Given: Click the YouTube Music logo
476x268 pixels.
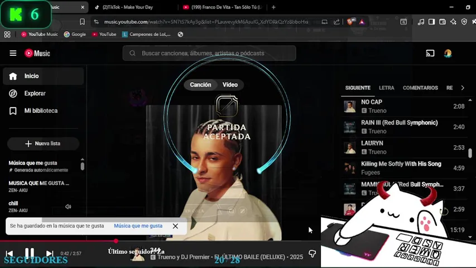Looking at the screenshot, I should click(37, 54).
